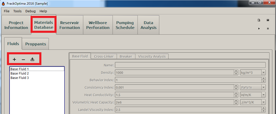Save the project with the floppy disk icon
Image resolution: width=276 pixels, height=114 pixels.
coord(268,20)
